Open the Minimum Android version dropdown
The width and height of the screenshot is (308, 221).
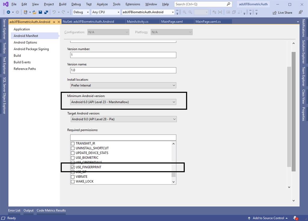123,102
